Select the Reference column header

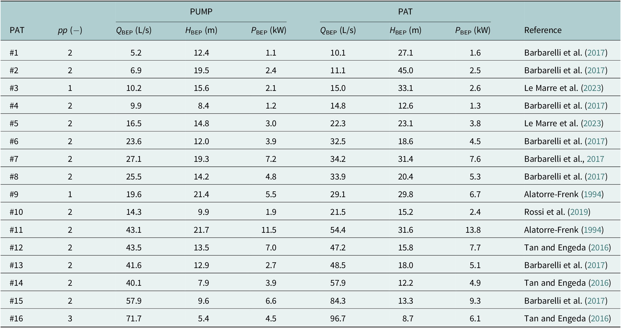pos(543,30)
